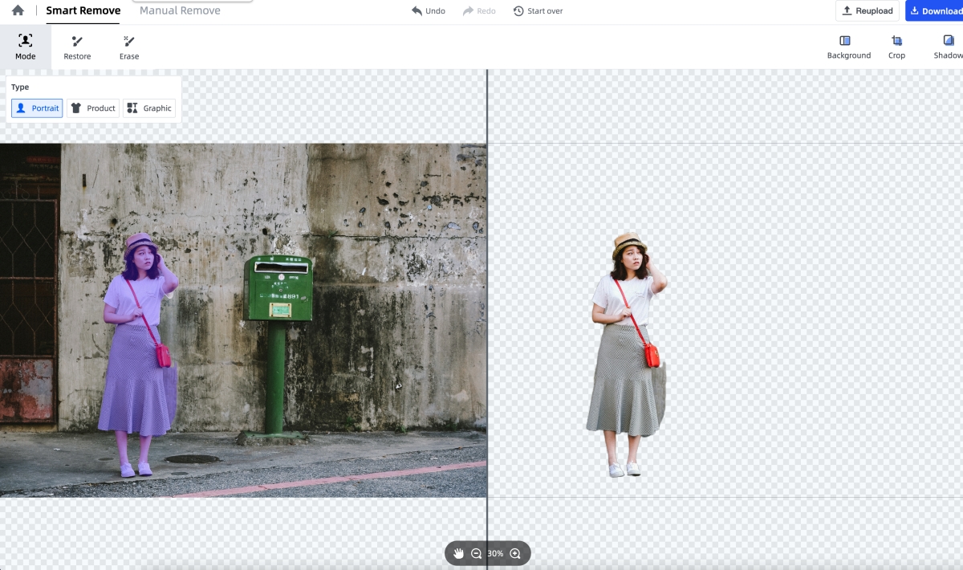Click the before/after comparison divider line

click(487, 321)
